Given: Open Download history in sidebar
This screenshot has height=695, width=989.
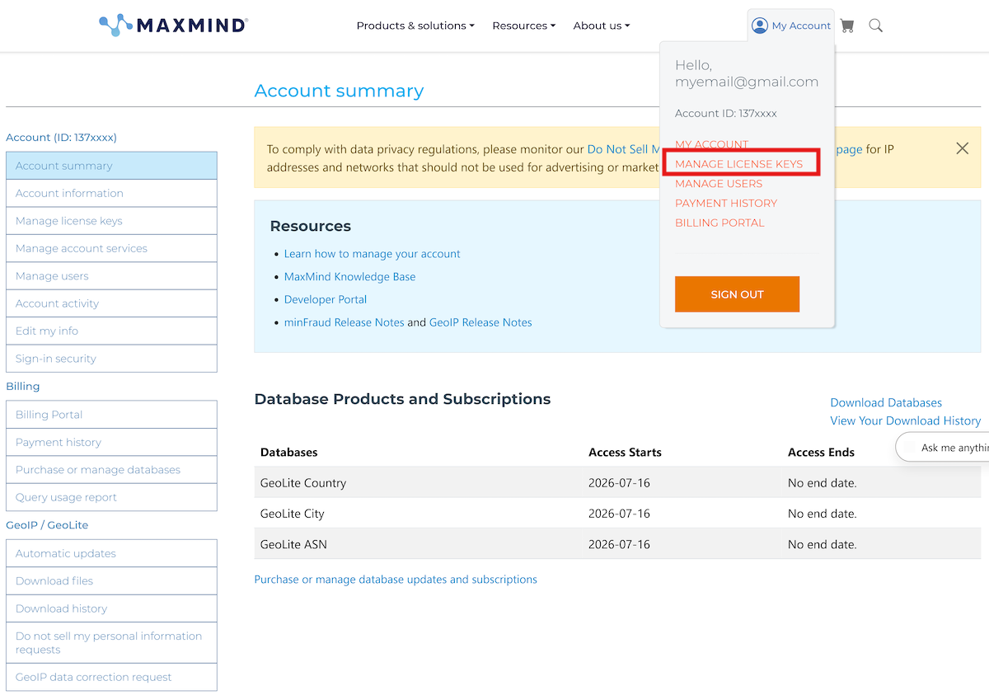Looking at the screenshot, I should click(111, 608).
